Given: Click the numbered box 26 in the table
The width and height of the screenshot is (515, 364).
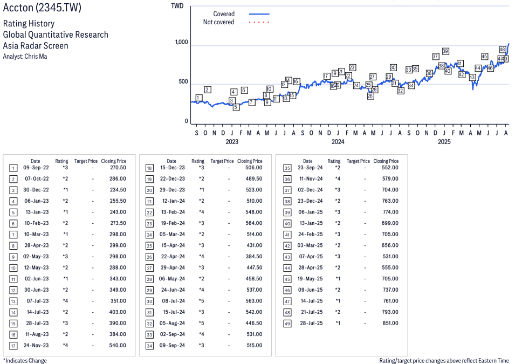Looking at the screenshot, I should (x=149, y=257).
